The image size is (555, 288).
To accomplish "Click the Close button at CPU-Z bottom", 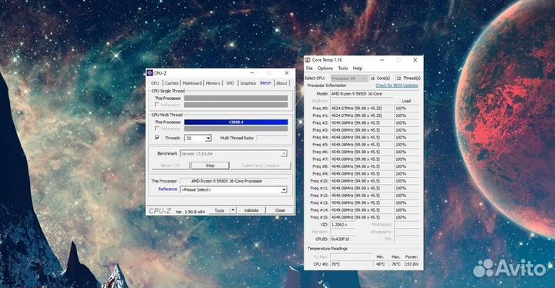I will point(280,210).
